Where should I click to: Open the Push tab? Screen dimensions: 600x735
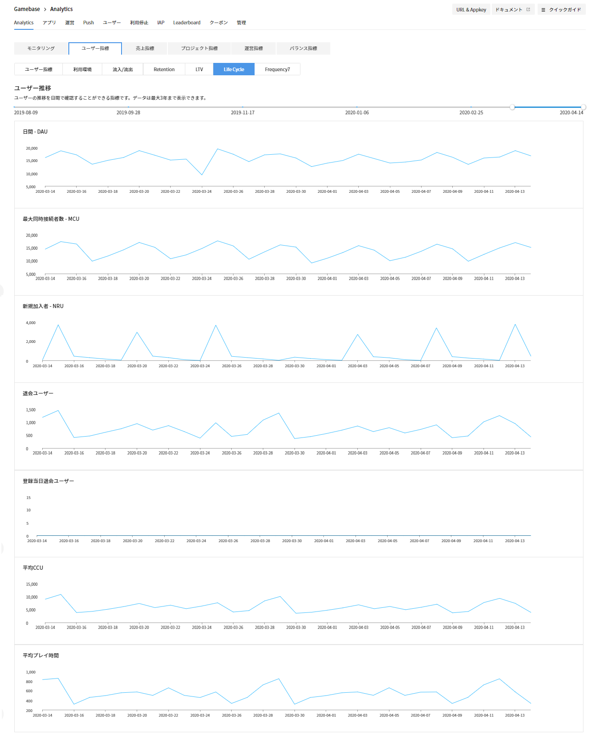tap(89, 22)
